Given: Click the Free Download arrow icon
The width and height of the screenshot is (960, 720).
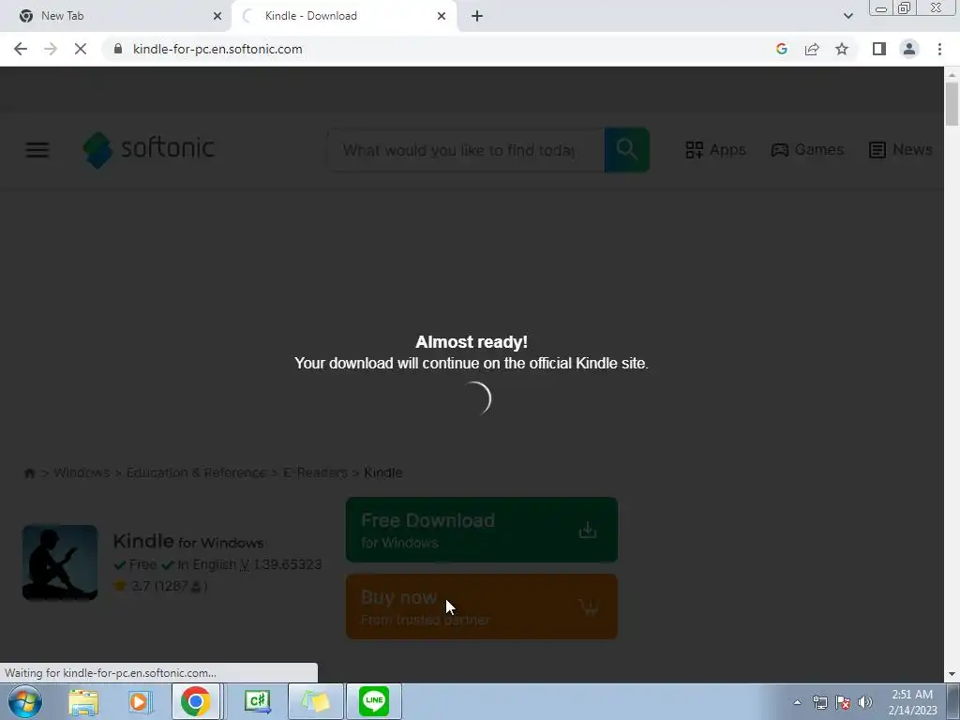Looking at the screenshot, I should tap(587, 530).
